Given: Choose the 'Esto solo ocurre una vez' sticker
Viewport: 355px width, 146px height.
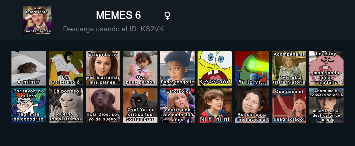Looking at the screenshot, I should (178, 106).
